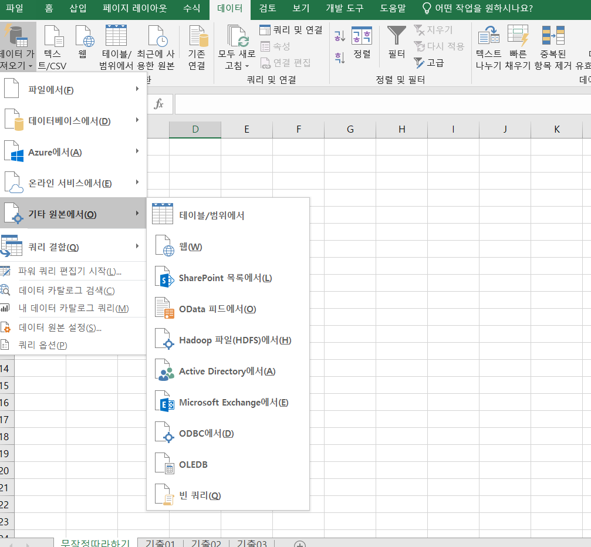
Task: Click 파워 쿼리 편집기 시작 option
Action: pos(70,271)
